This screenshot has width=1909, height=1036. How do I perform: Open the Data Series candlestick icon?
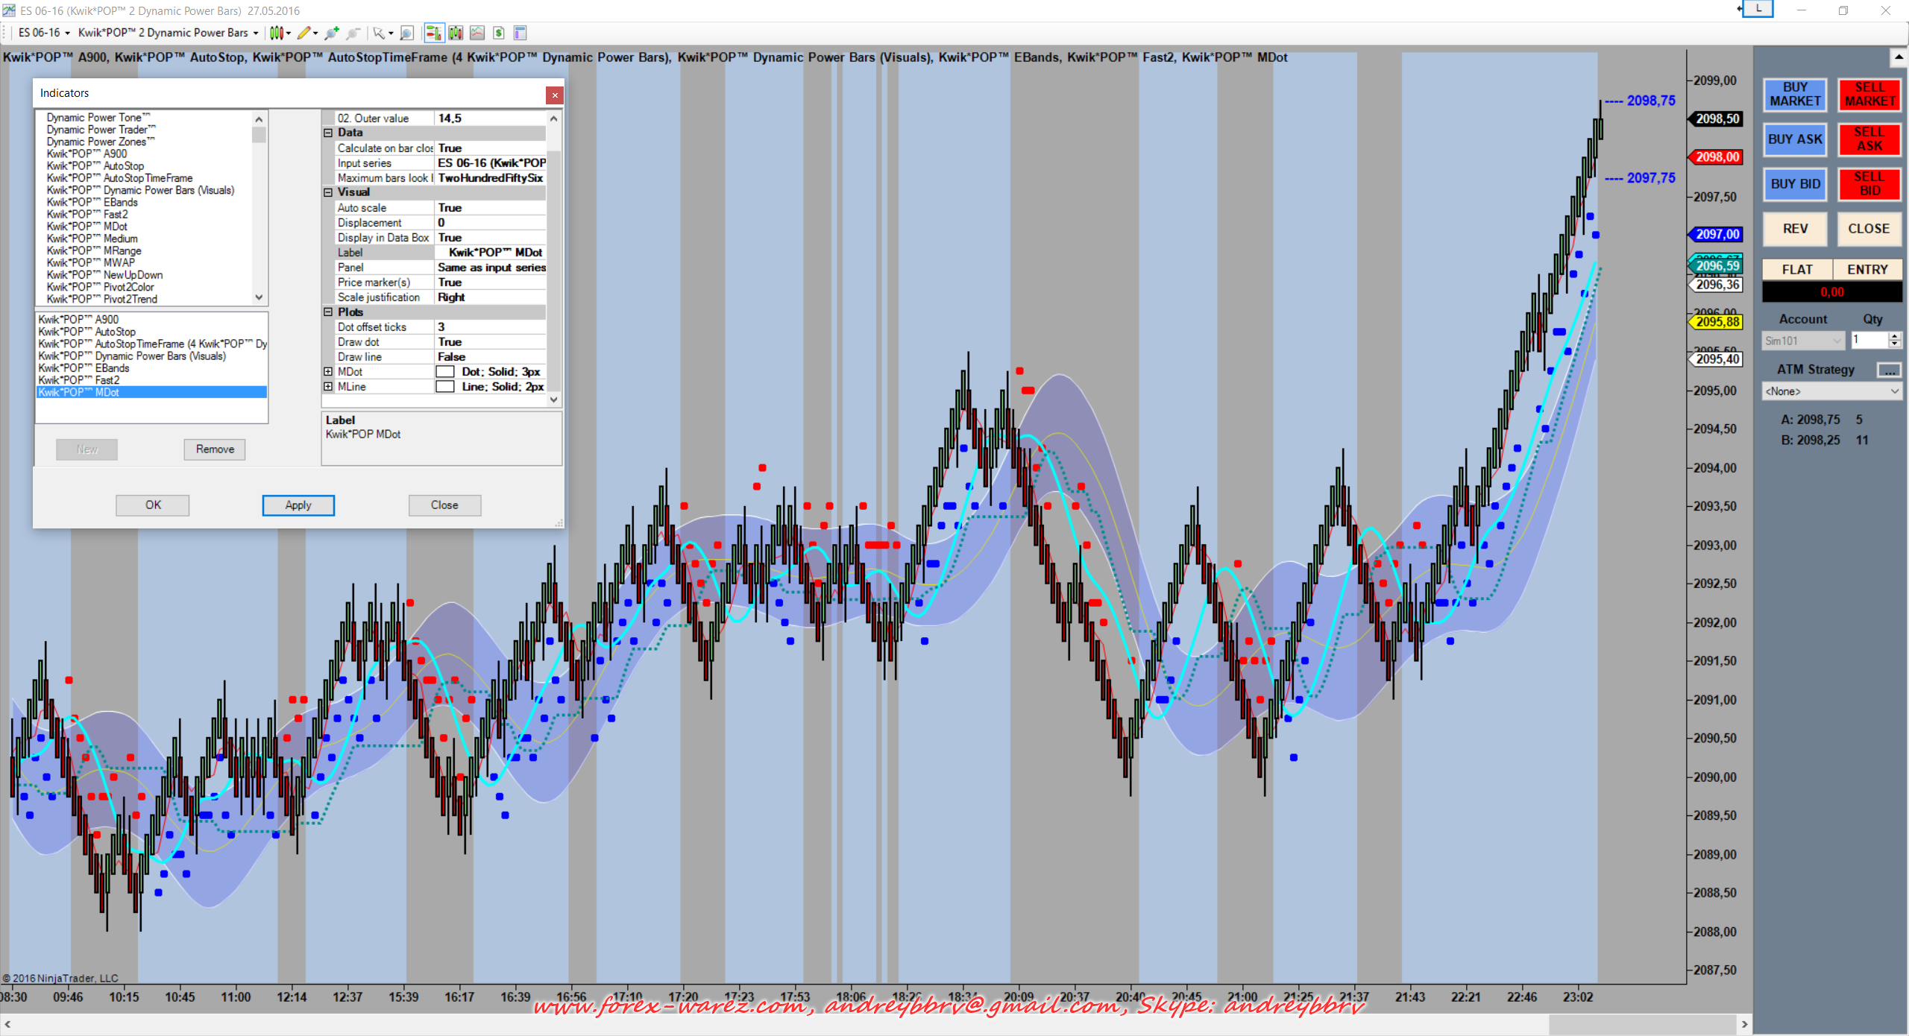pos(456,33)
